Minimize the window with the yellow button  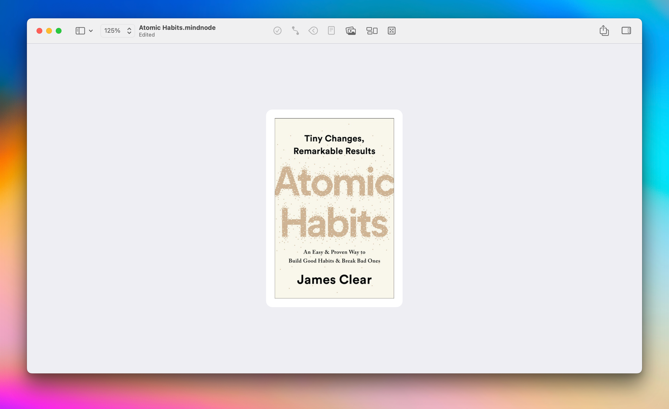(x=49, y=31)
